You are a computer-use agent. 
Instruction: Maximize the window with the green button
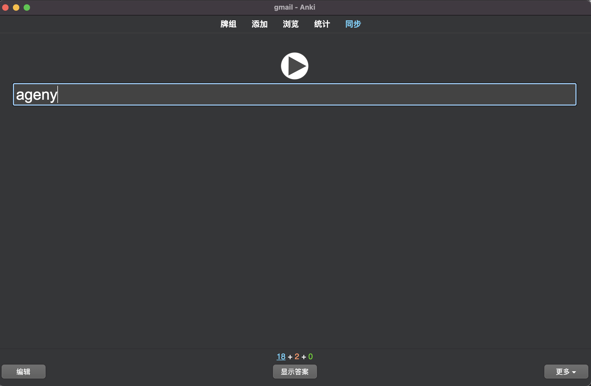27,8
